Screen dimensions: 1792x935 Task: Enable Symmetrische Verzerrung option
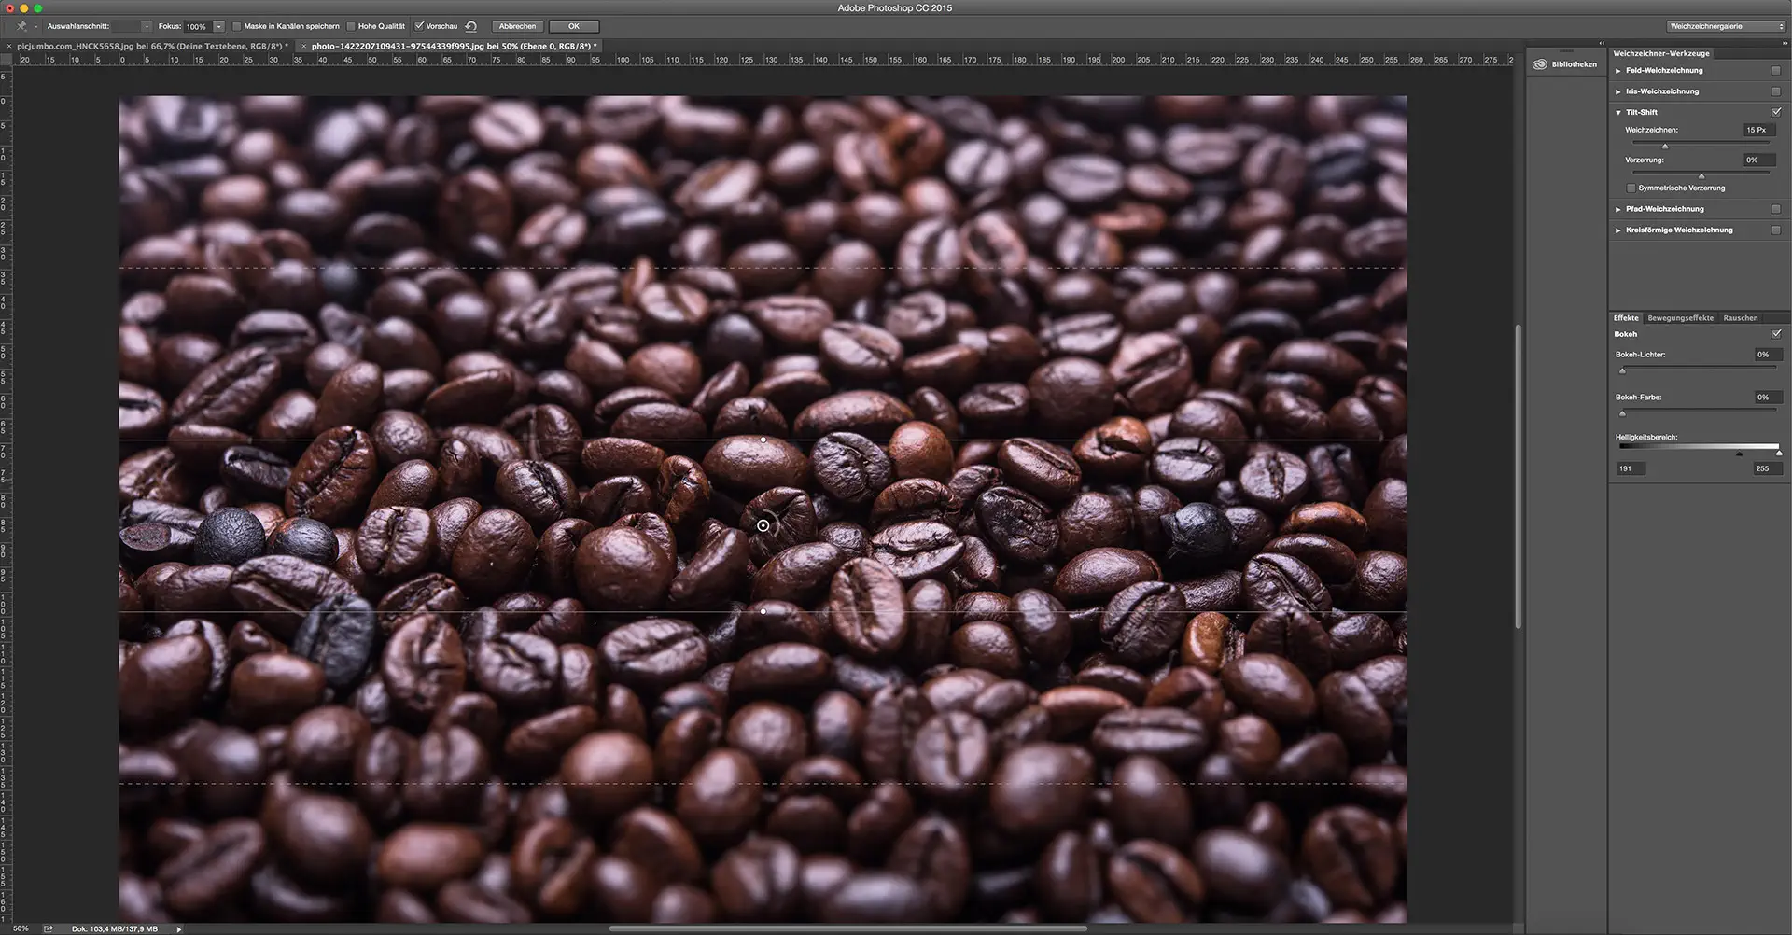click(1631, 188)
